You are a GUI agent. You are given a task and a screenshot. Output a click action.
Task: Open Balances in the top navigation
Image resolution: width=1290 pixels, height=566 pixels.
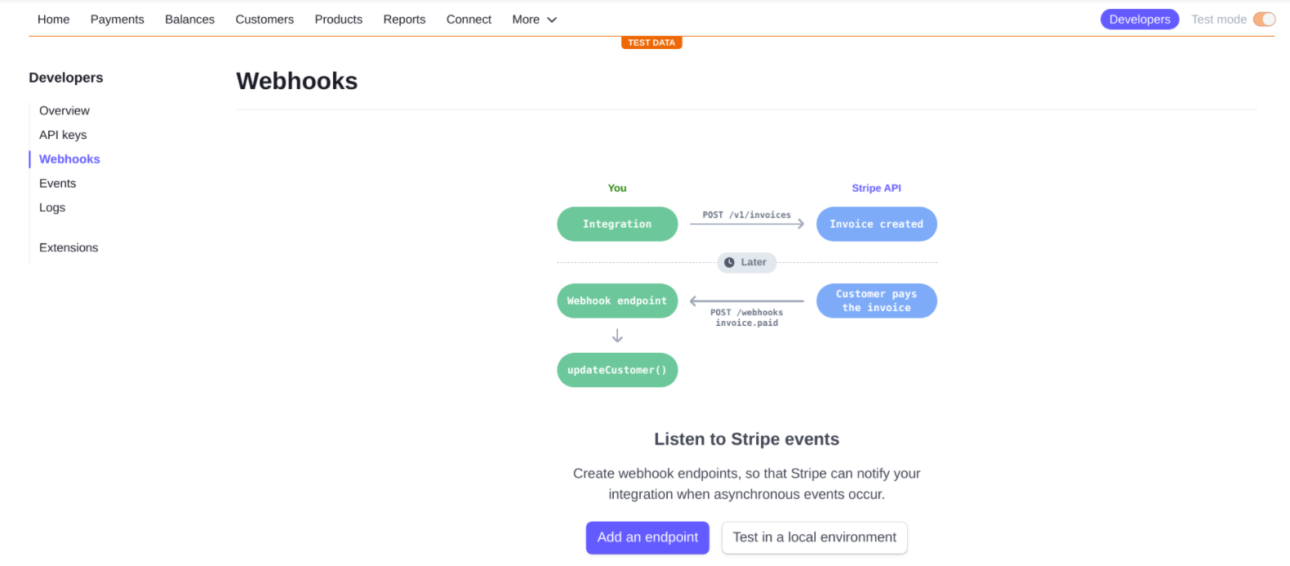189,20
